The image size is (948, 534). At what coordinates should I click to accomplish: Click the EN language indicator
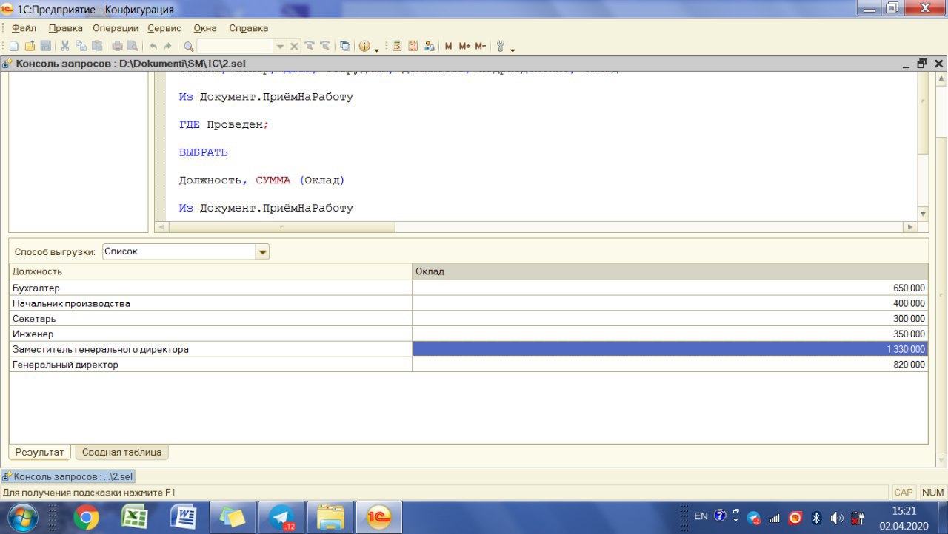[x=701, y=516]
